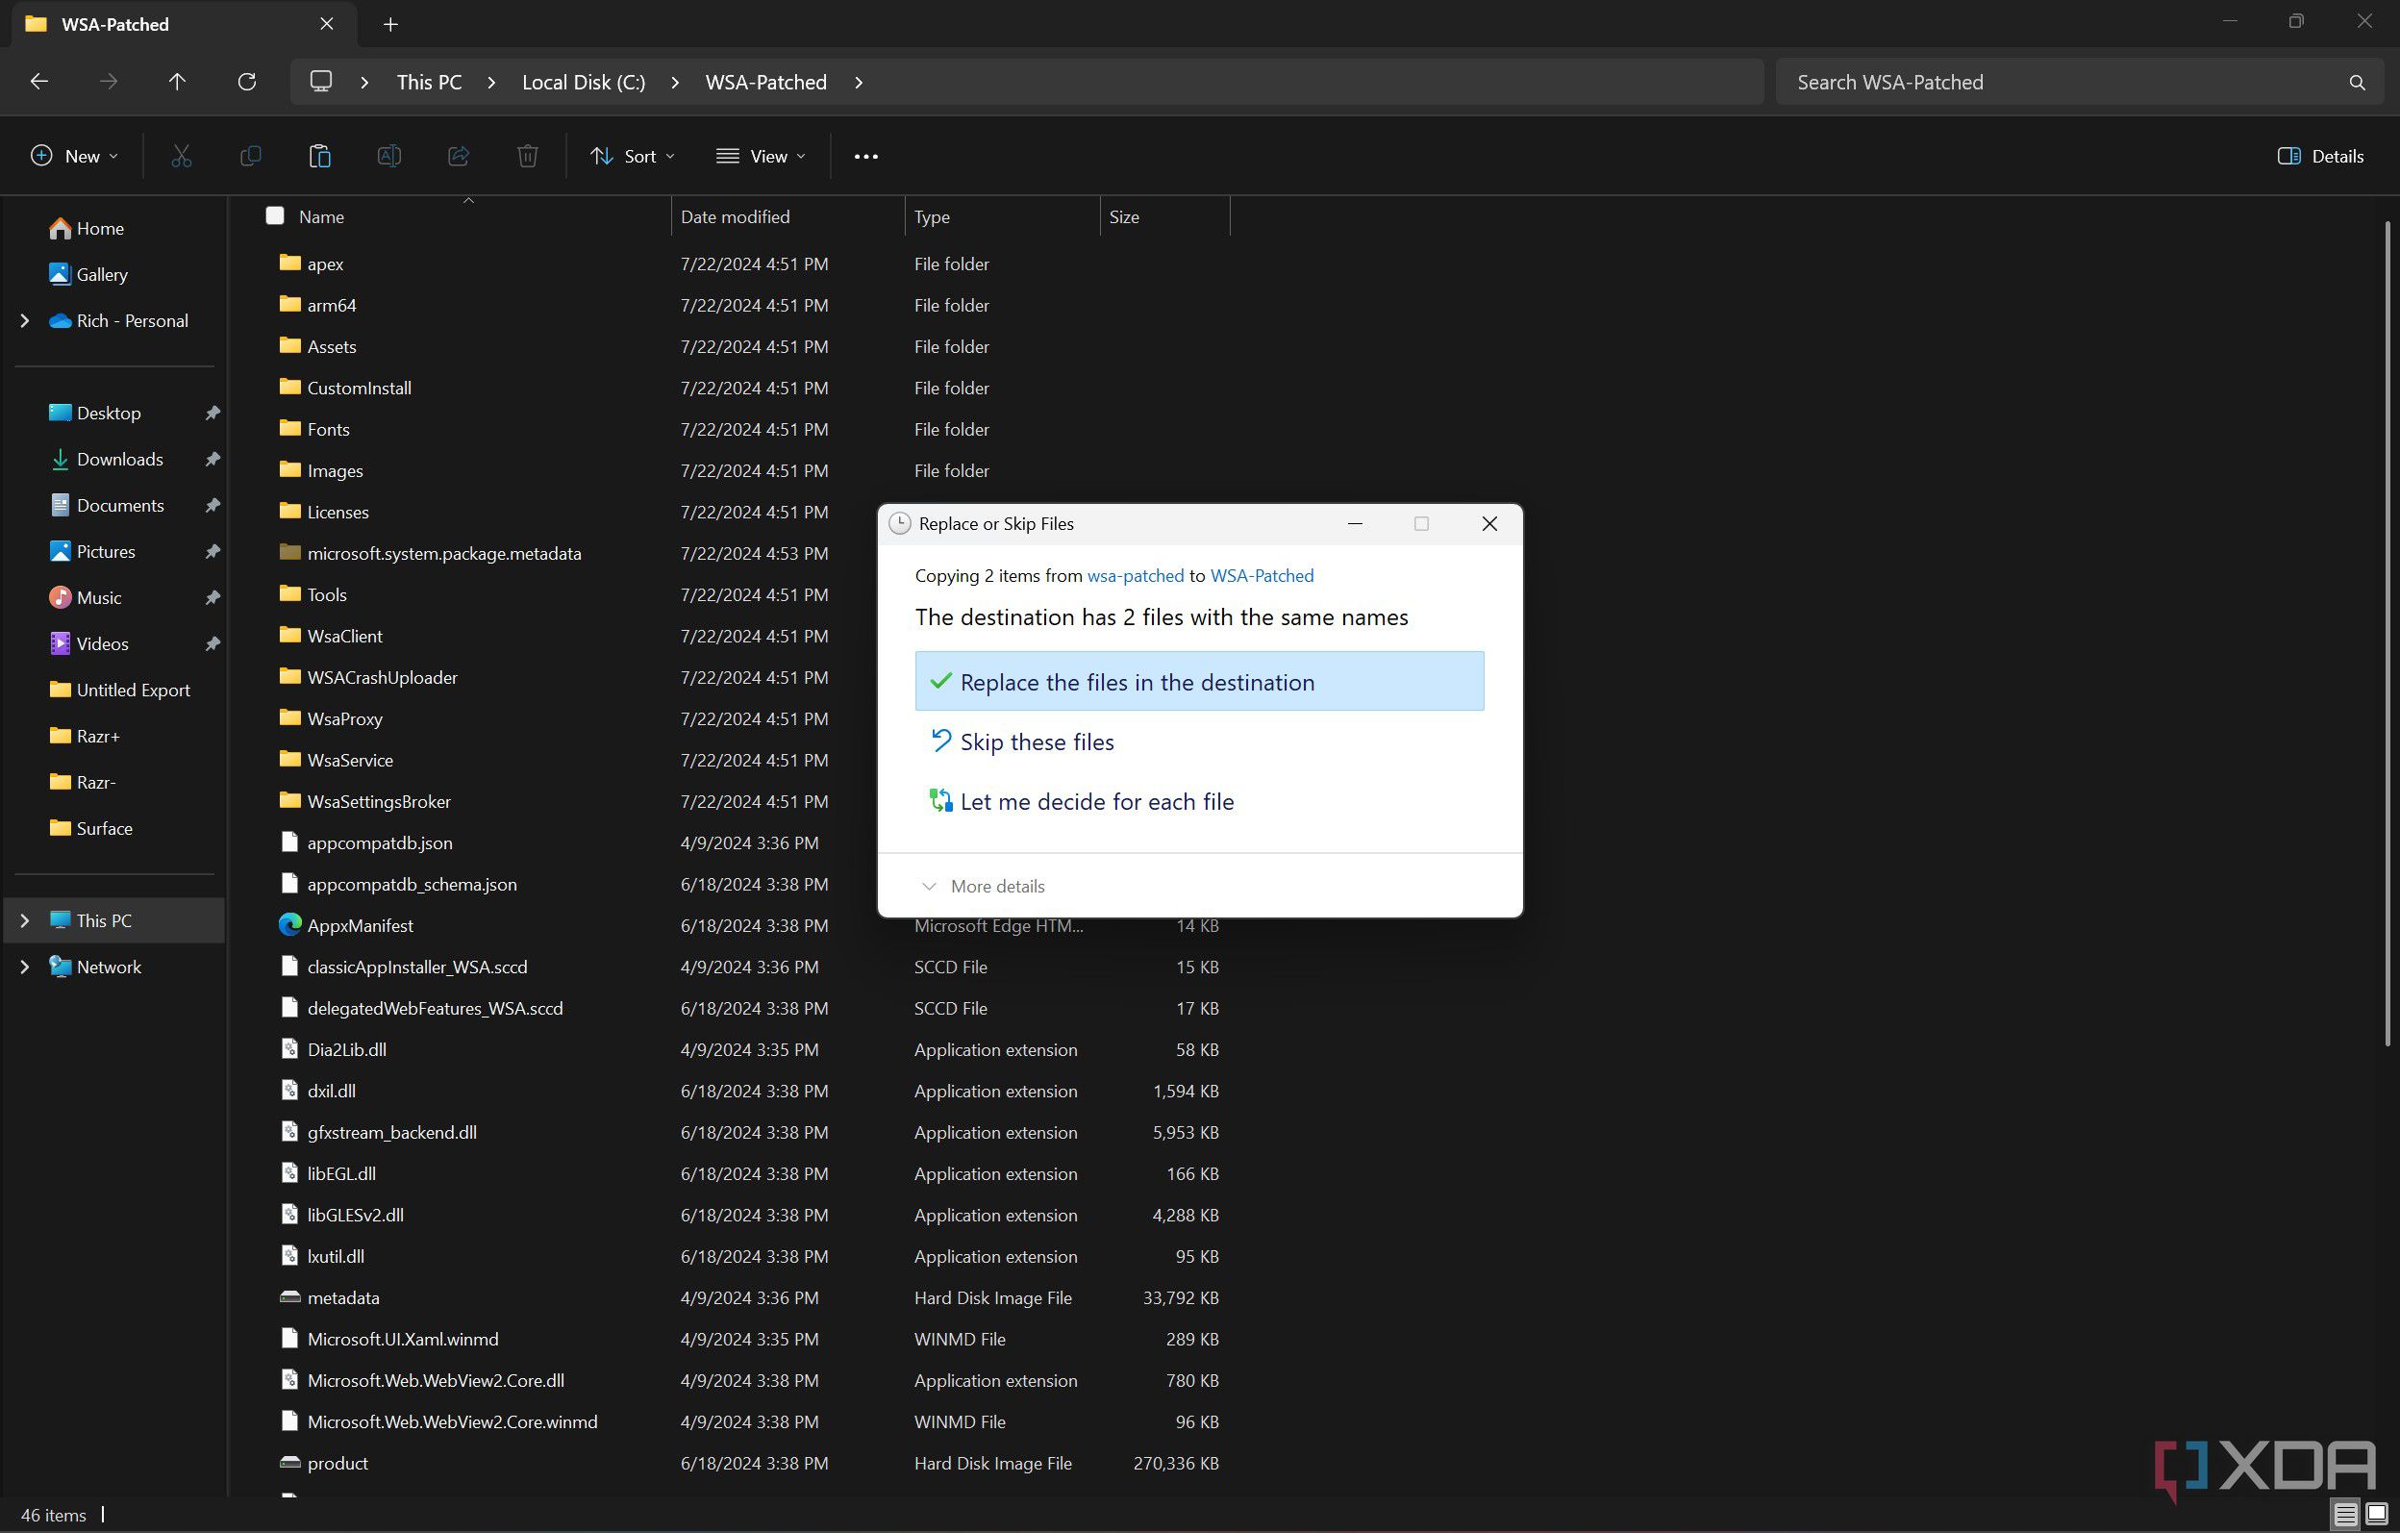Image resolution: width=2400 pixels, height=1533 pixels.
Task: Open Gallery in navigation pane
Action: (87, 274)
